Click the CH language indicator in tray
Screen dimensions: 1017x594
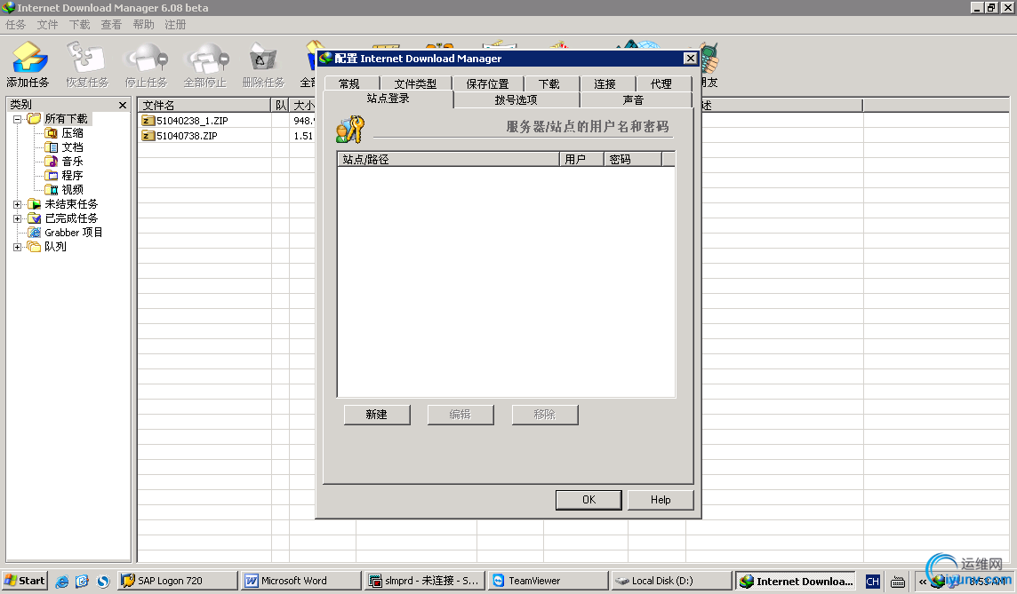click(873, 582)
